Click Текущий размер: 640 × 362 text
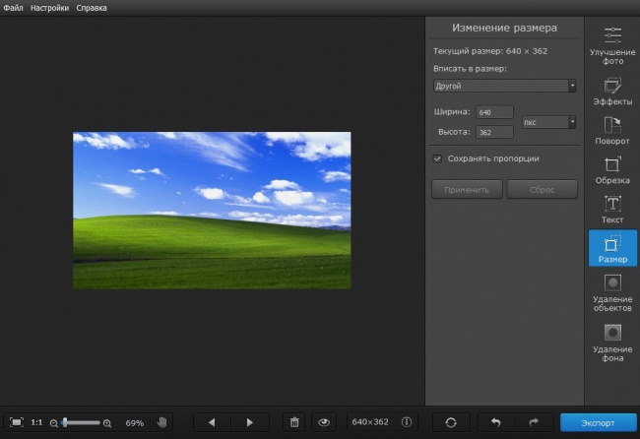The height and width of the screenshot is (439, 640). click(490, 51)
